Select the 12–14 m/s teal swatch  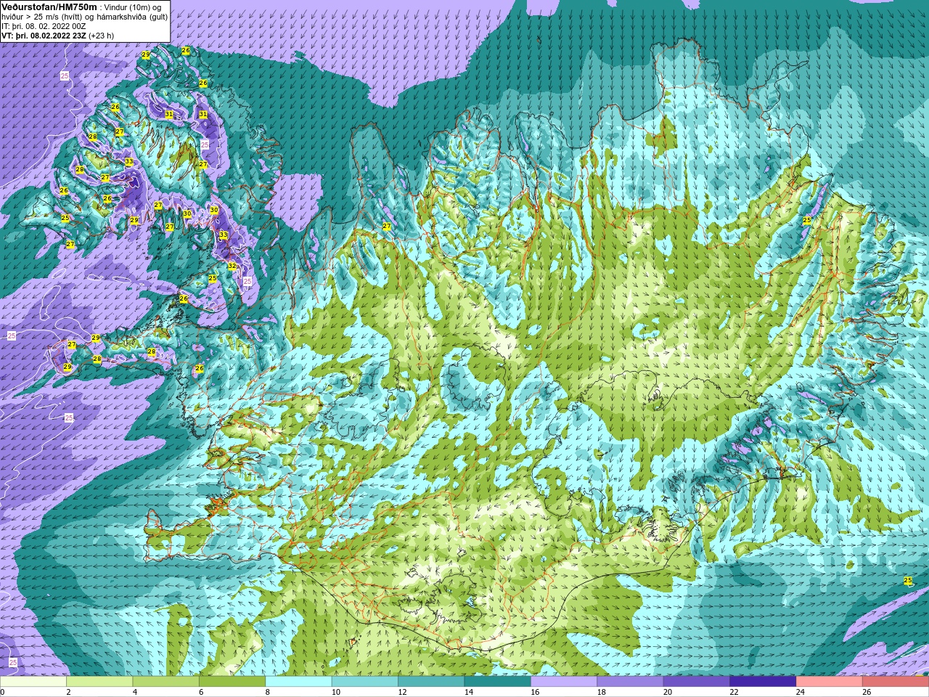(x=431, y=682)
